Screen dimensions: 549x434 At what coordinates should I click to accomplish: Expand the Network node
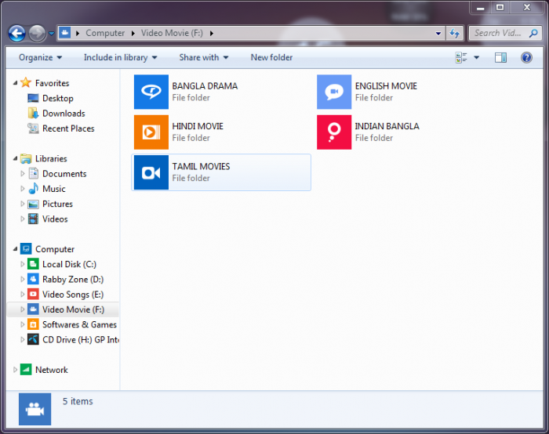coord(15,369)
